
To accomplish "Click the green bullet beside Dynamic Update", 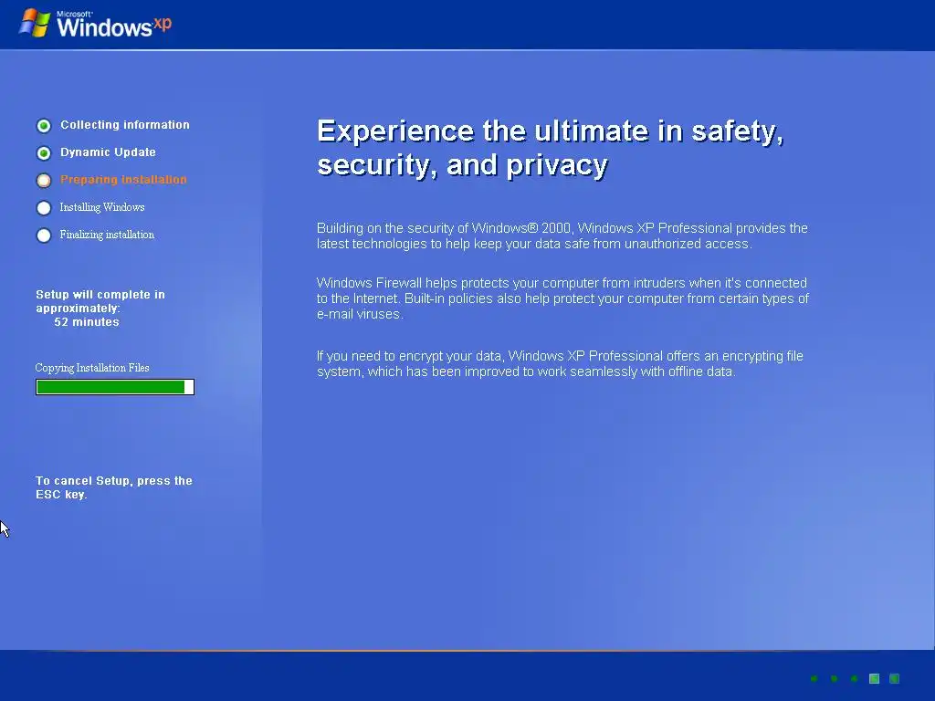I will (x=44, y=153).
